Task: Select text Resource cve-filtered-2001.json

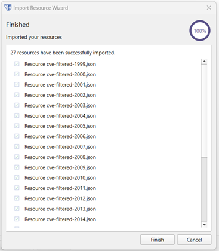Action: click(60, 85)
